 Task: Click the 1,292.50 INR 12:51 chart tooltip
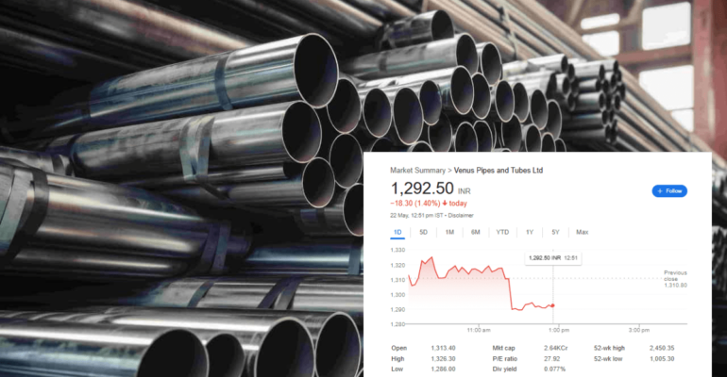click(553, 258)
